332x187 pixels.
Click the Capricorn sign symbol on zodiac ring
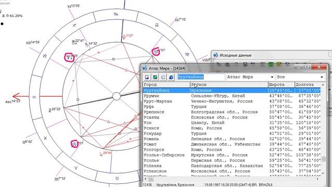click(45, 56)
